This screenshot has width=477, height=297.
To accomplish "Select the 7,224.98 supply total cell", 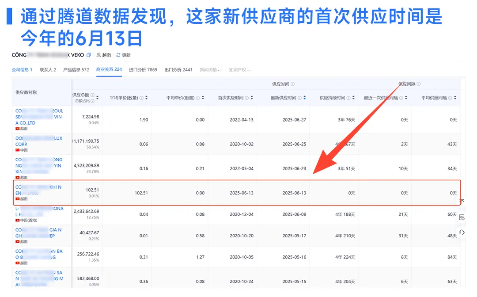I will point(91,117).
